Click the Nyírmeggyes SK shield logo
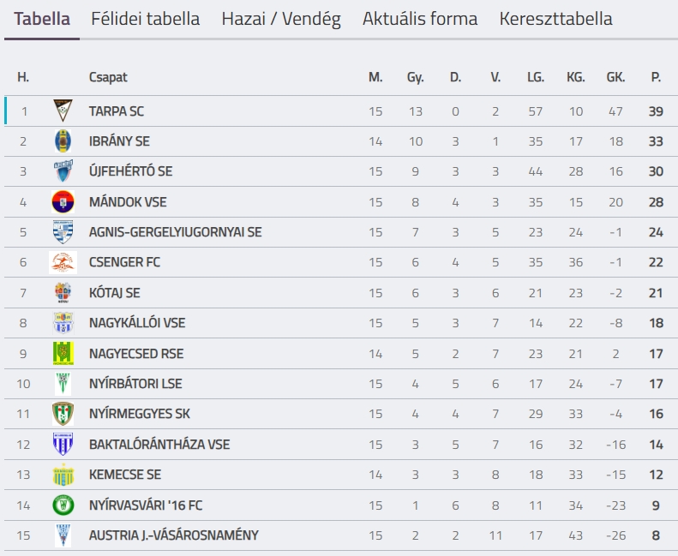Screen dimensions: 678x556 63,414
